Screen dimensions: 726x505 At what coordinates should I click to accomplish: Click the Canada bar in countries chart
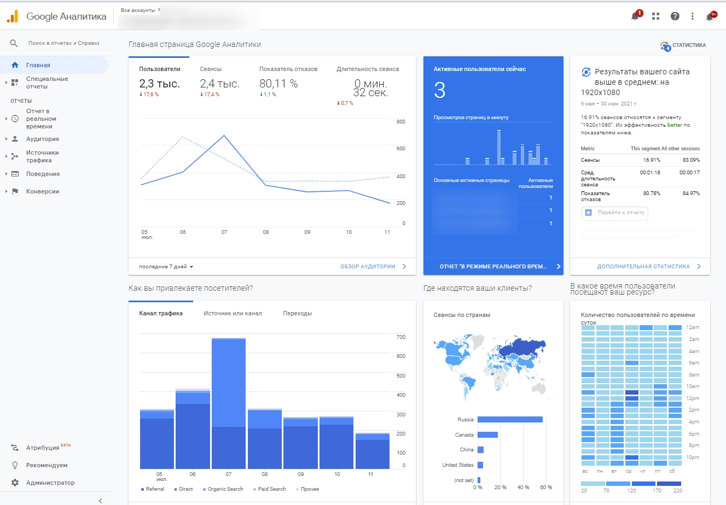tap(487, 435)
